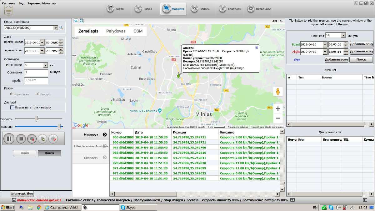Click the map zoom-search icon at top-left
This screenshot has height=211, width=375.
point(76,21)
